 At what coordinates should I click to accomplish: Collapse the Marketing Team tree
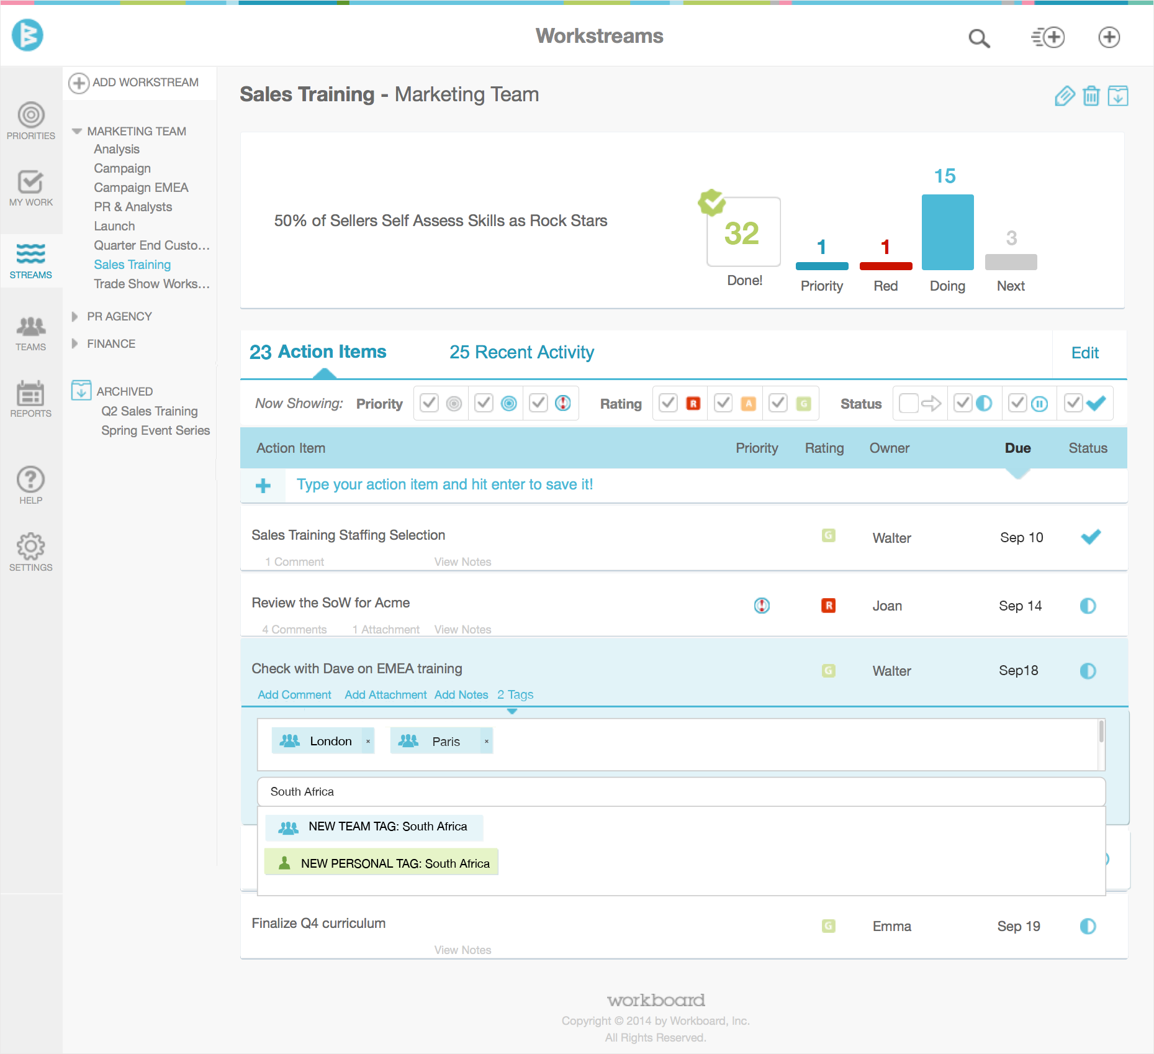(77, 131)
